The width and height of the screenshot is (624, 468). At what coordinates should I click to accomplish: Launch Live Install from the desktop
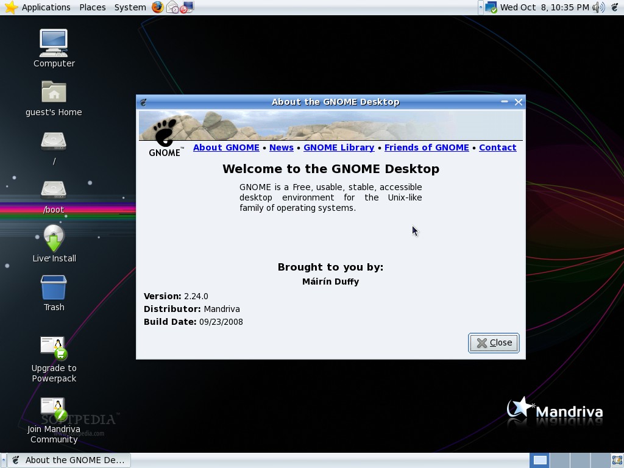coord(54,238)
